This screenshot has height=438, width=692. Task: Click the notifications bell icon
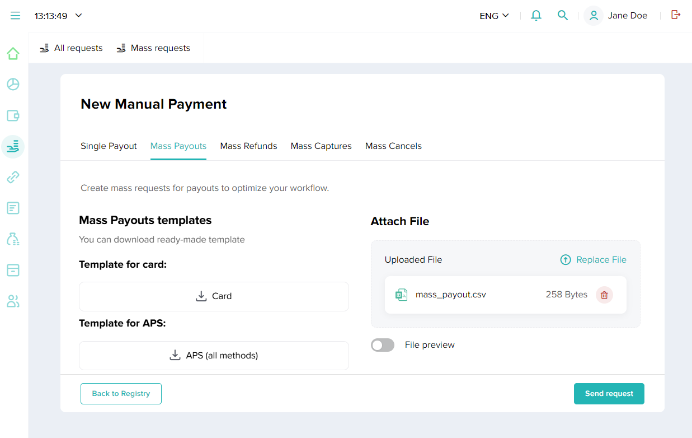tap(536, 16)
